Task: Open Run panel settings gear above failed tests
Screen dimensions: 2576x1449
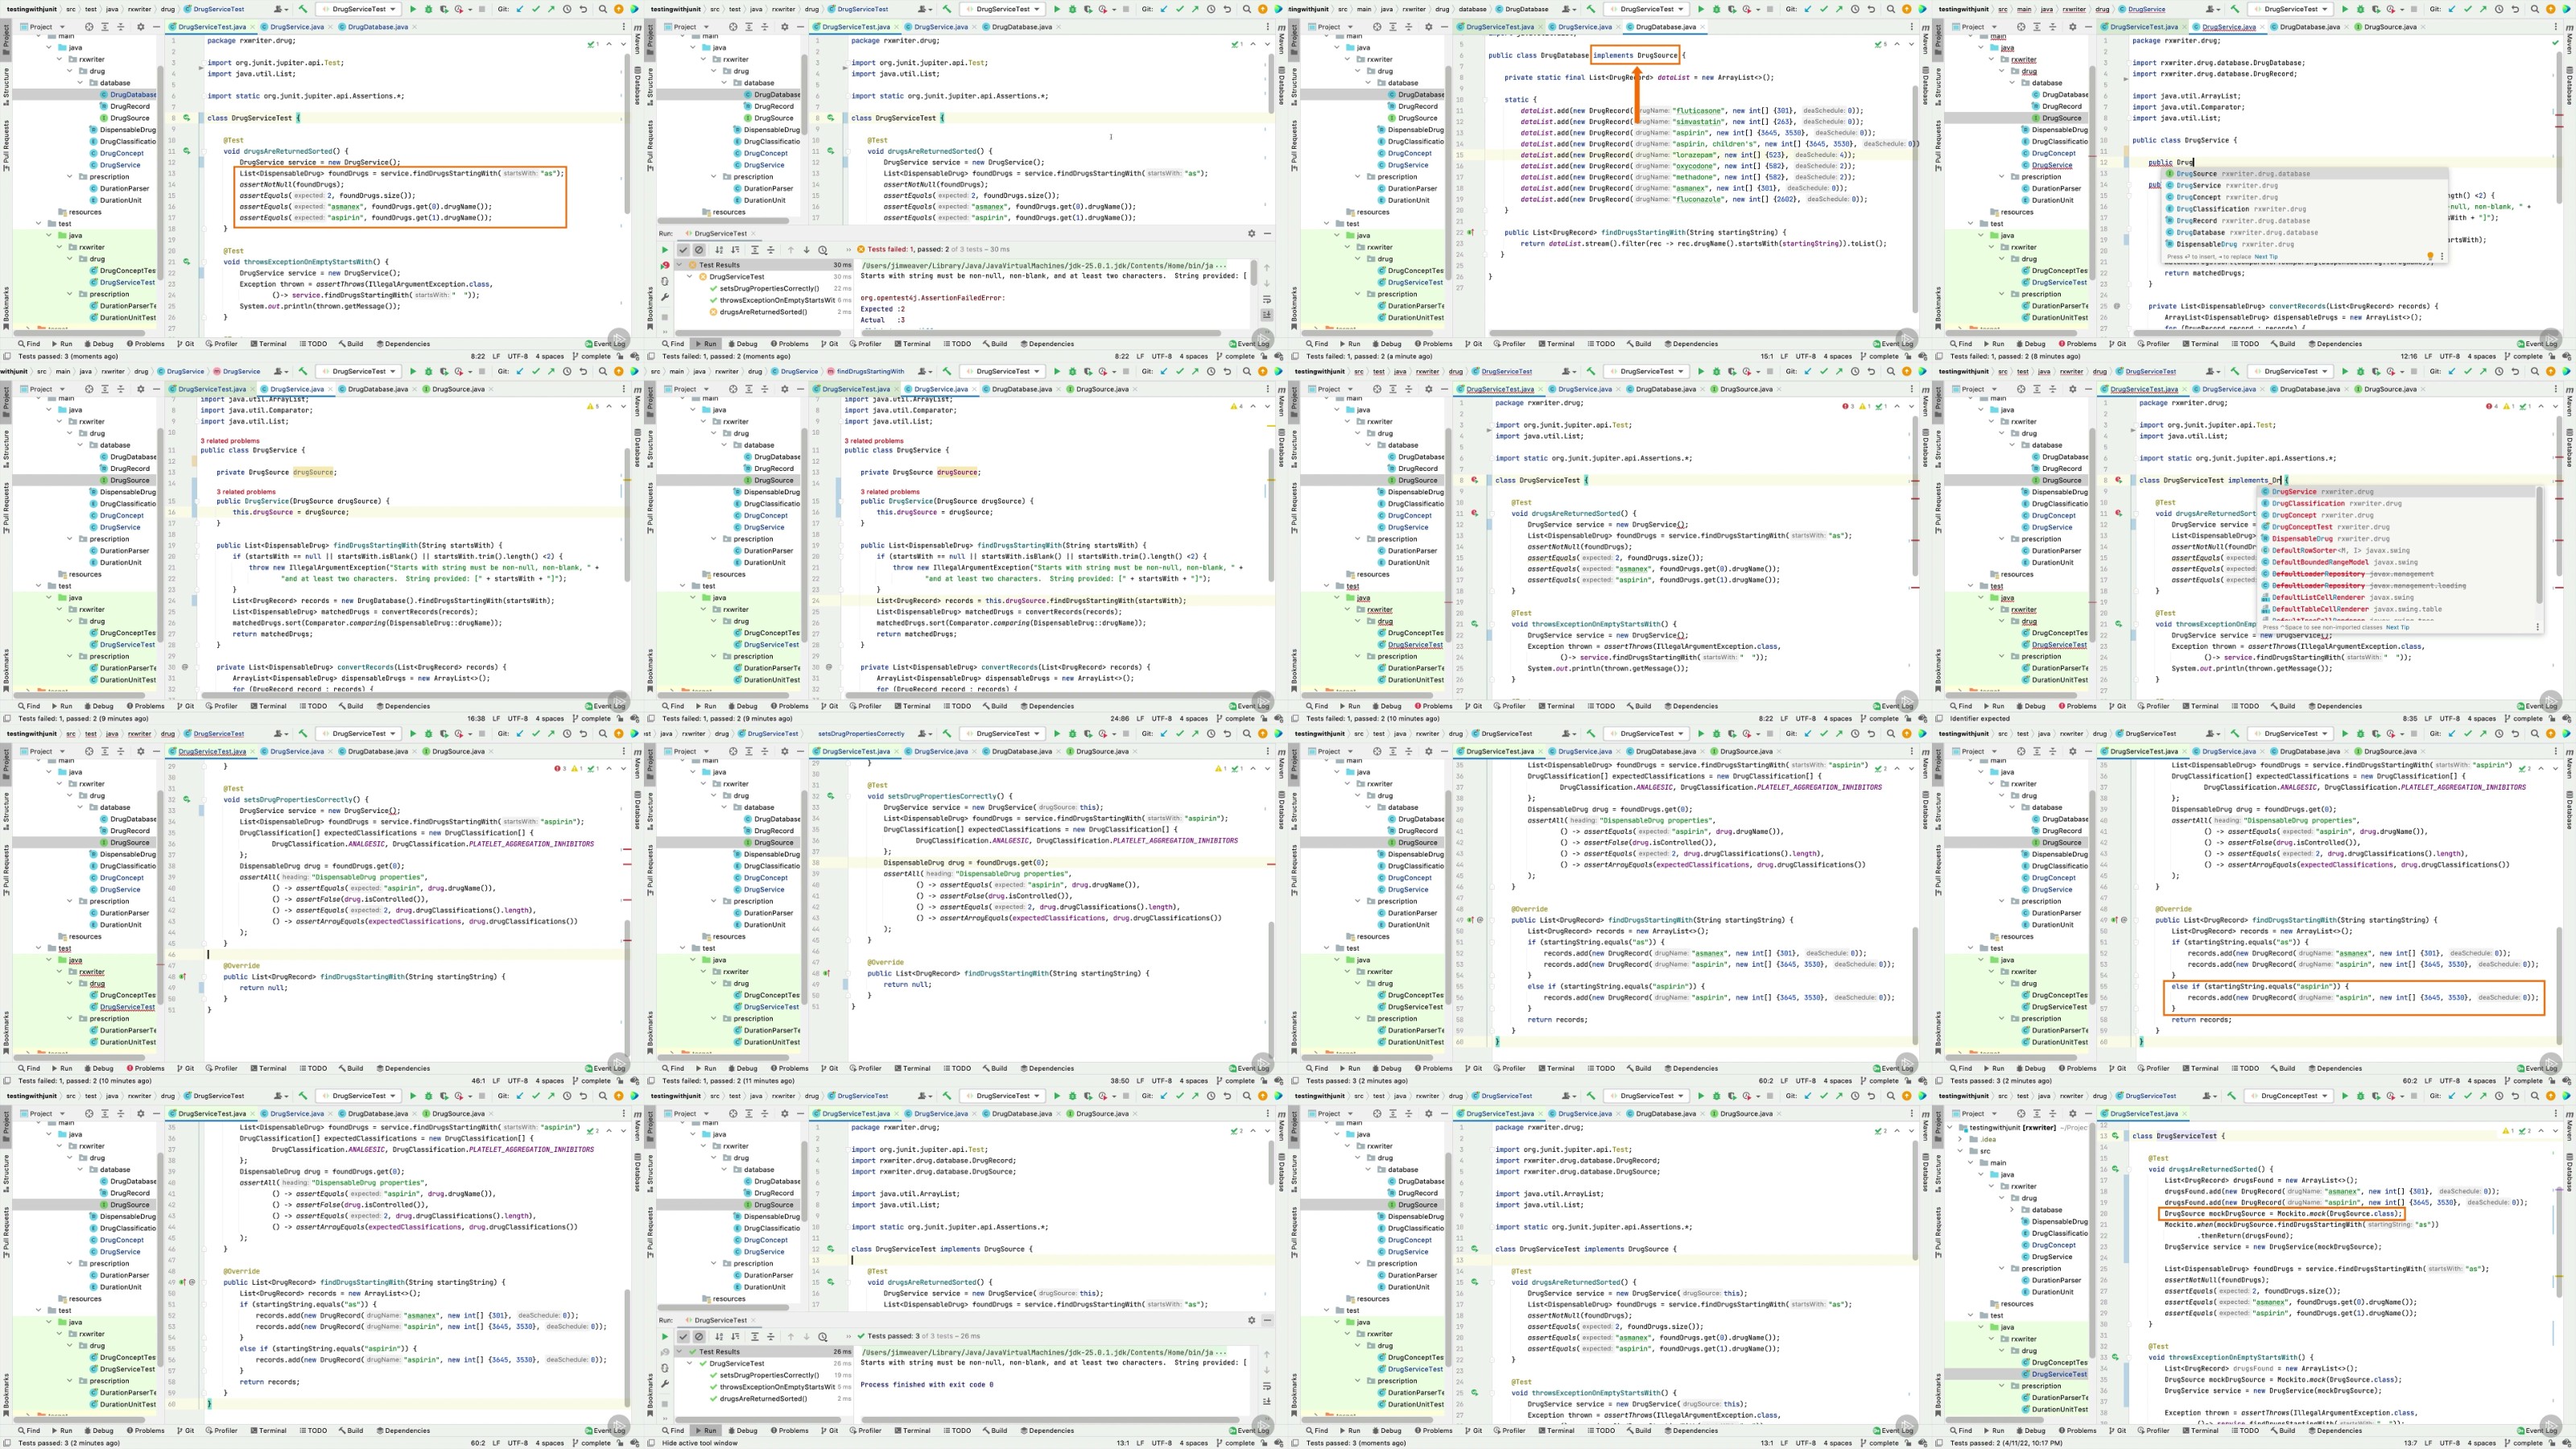Action: point(1252,234)
